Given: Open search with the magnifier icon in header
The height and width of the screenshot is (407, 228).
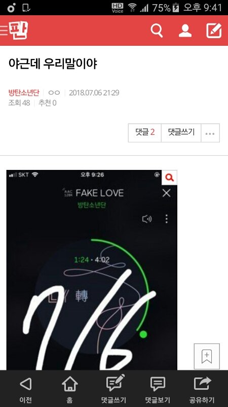Looking at the screenshot, I should click(157, 31).
